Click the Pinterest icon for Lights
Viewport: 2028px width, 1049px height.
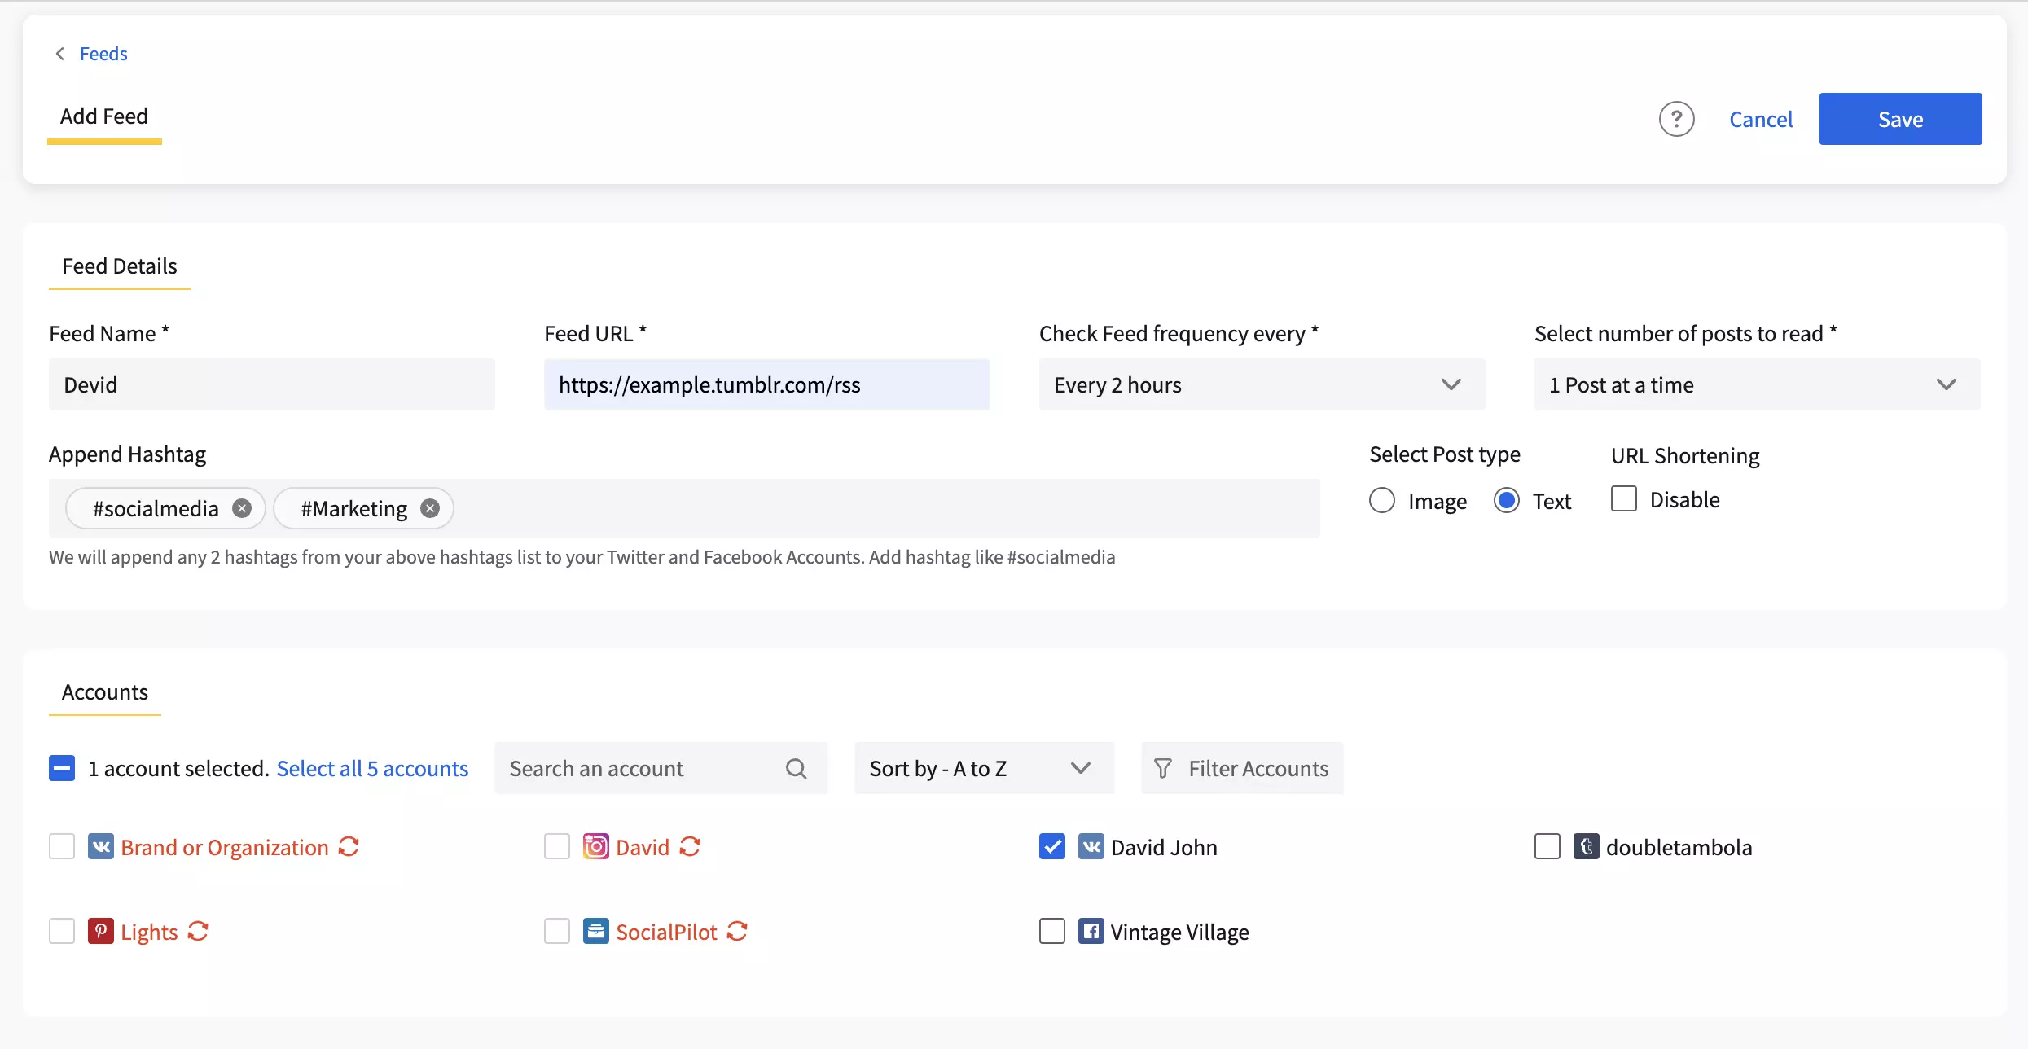pos(101,931)
